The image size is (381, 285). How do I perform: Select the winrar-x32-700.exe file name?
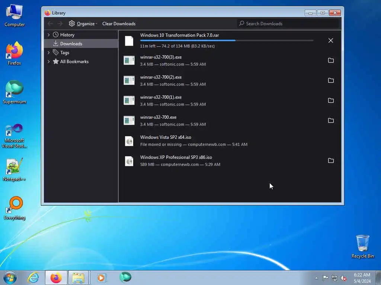tap(158, 117)
